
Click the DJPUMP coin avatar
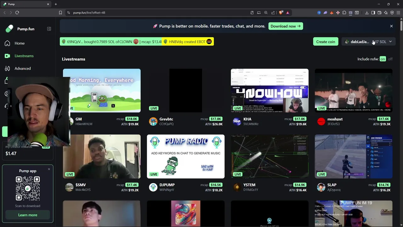tap(153, 187)
